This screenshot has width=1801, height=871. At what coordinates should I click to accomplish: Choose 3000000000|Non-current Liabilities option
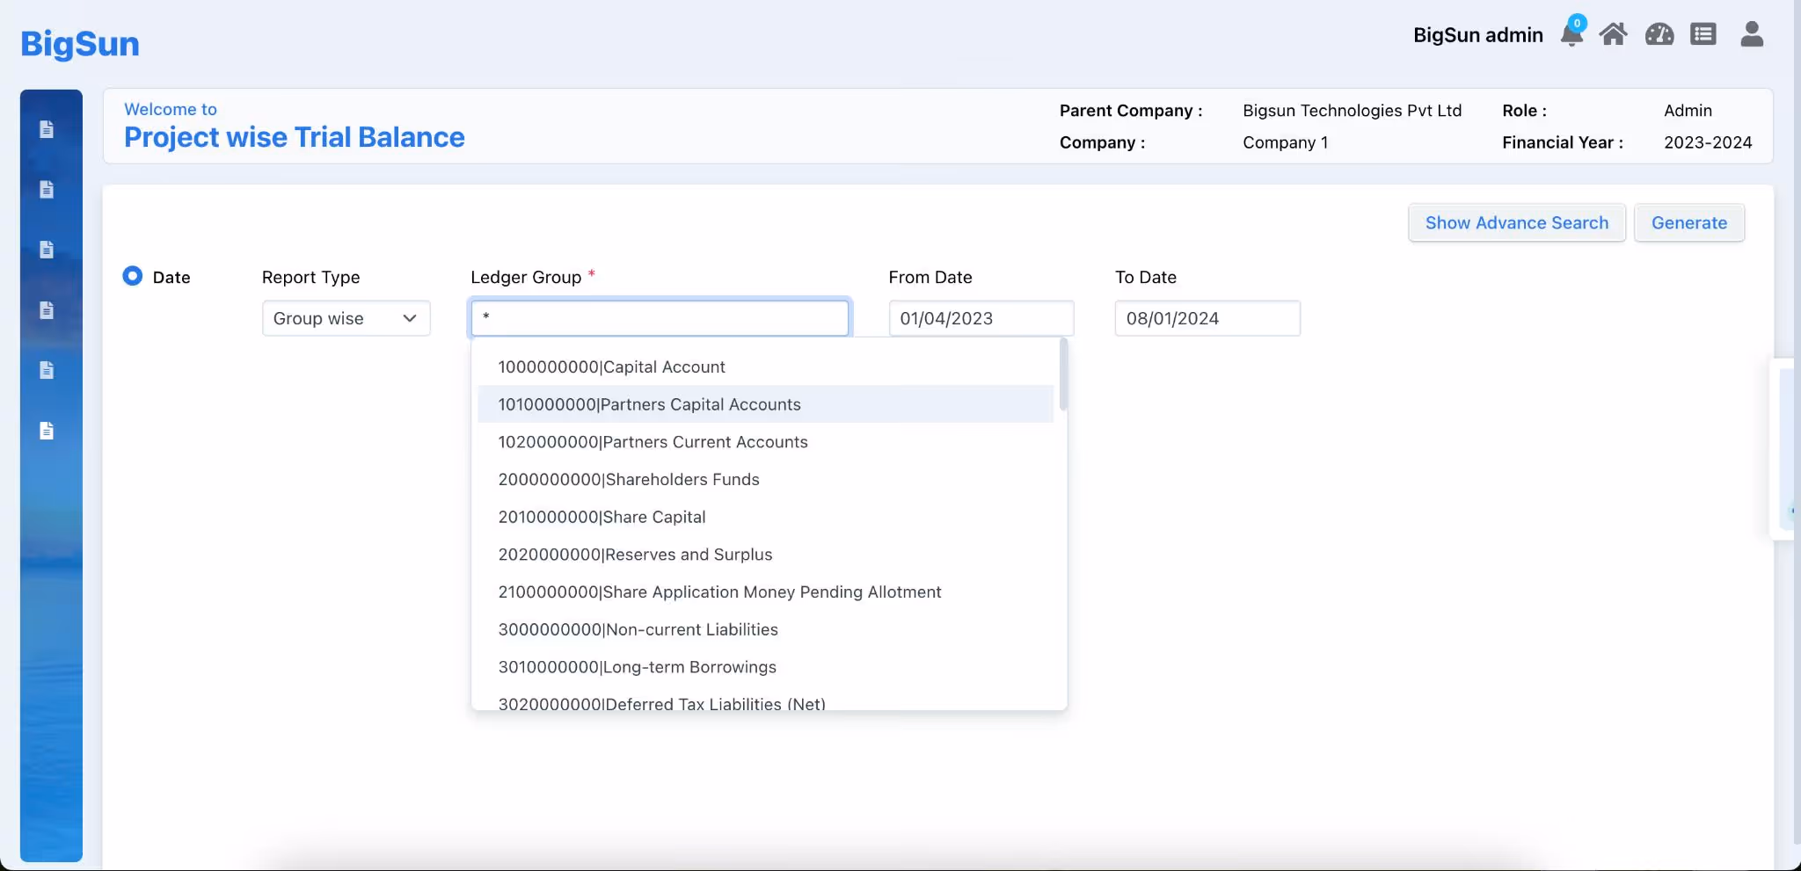tap(765, 629)
